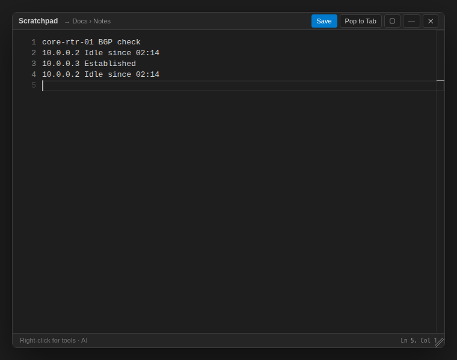
Task: Minimize the Scratchpad window
Action: coord(411,21)
